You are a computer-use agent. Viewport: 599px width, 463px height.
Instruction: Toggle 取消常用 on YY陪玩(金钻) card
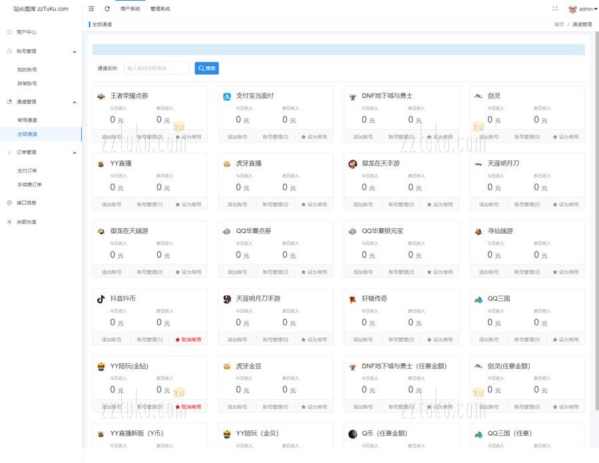188,407
